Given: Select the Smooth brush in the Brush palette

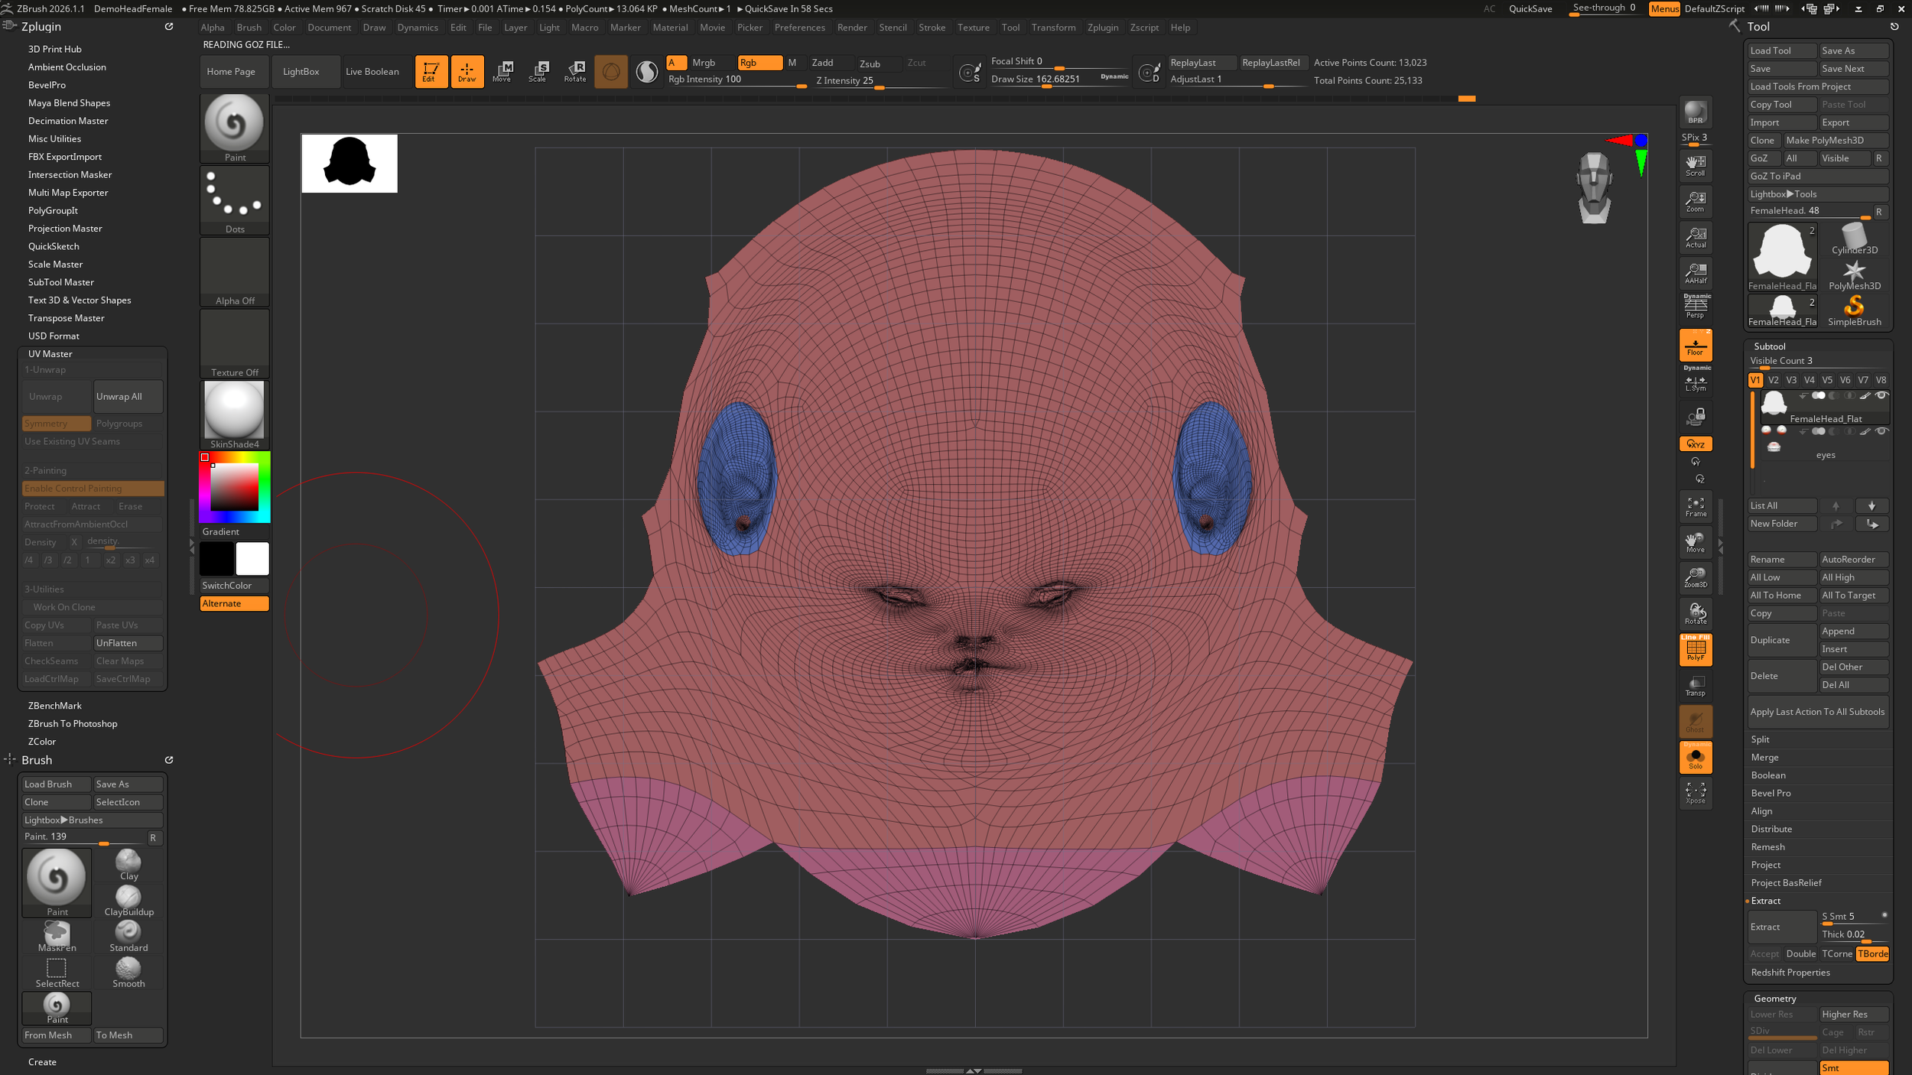Looking at the screenshot, I should coord(128,971).
